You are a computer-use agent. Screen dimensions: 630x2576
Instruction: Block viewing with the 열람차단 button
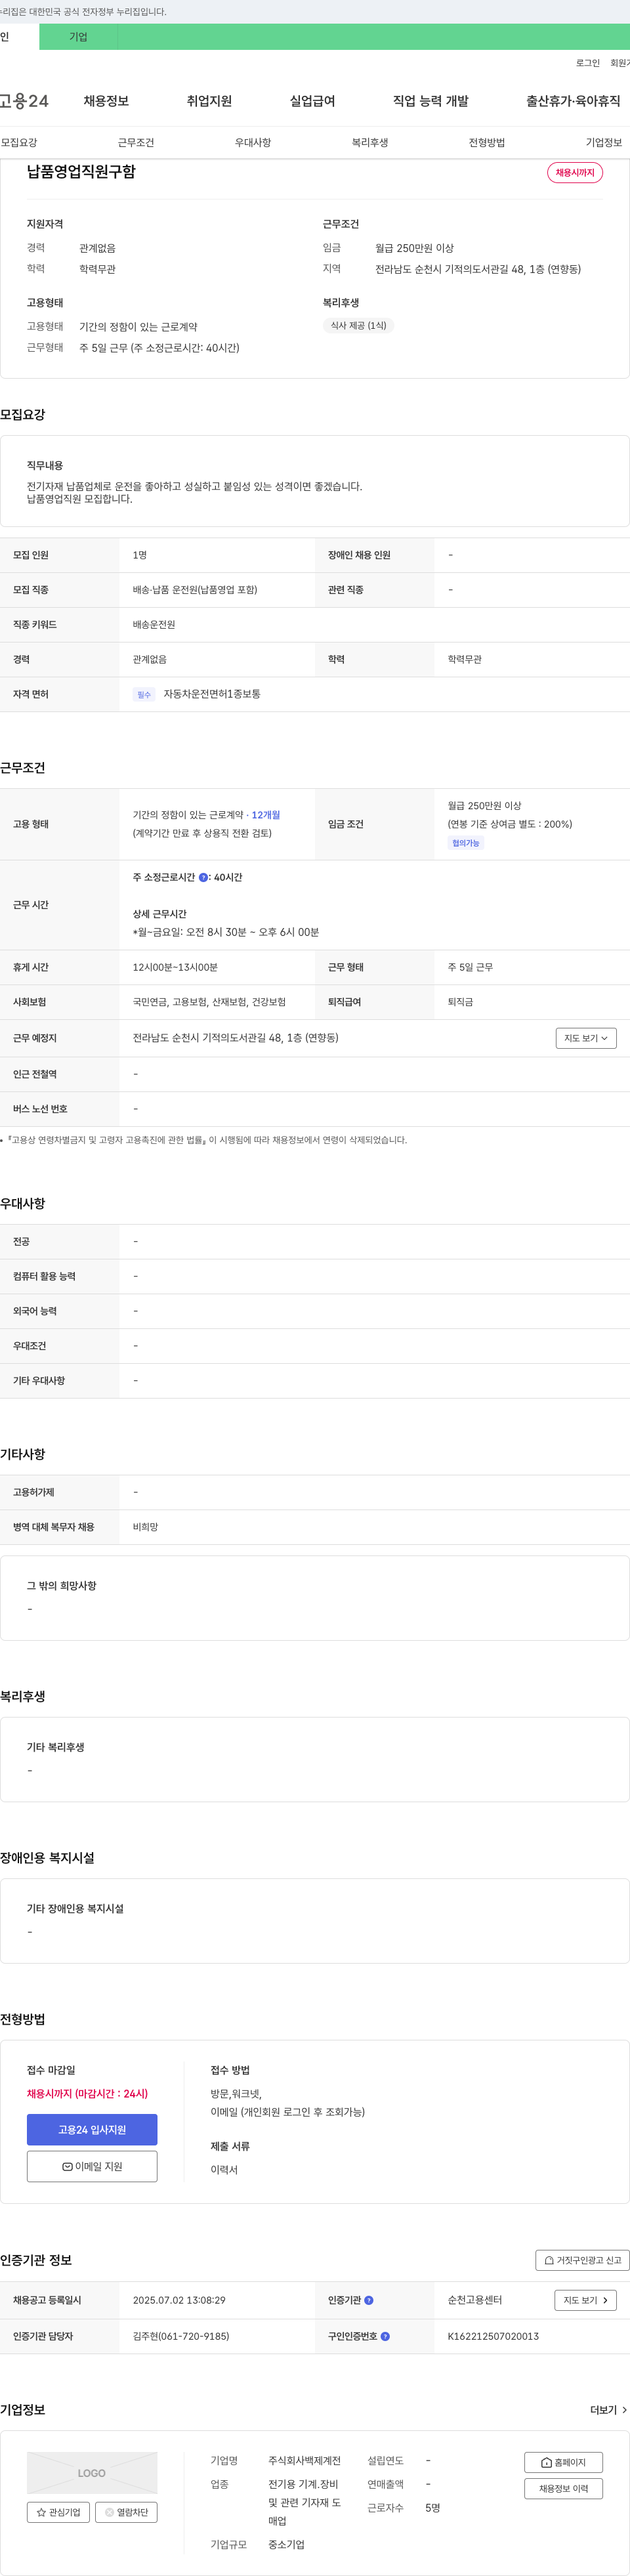[x=126, y=2511]
